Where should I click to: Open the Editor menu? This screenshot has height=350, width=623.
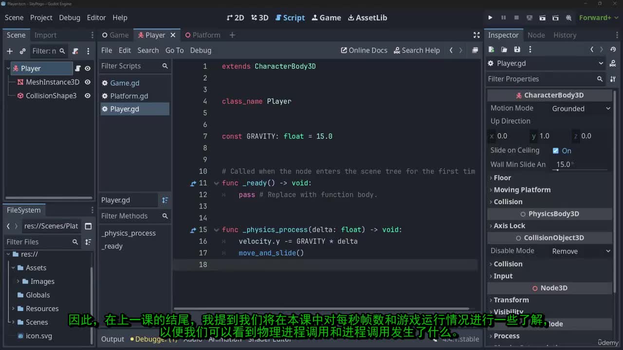[96, 17]
